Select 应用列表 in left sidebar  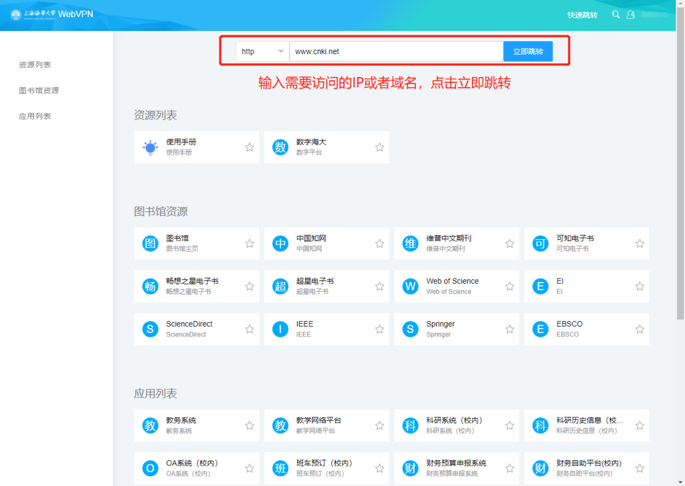click(35, 116)
